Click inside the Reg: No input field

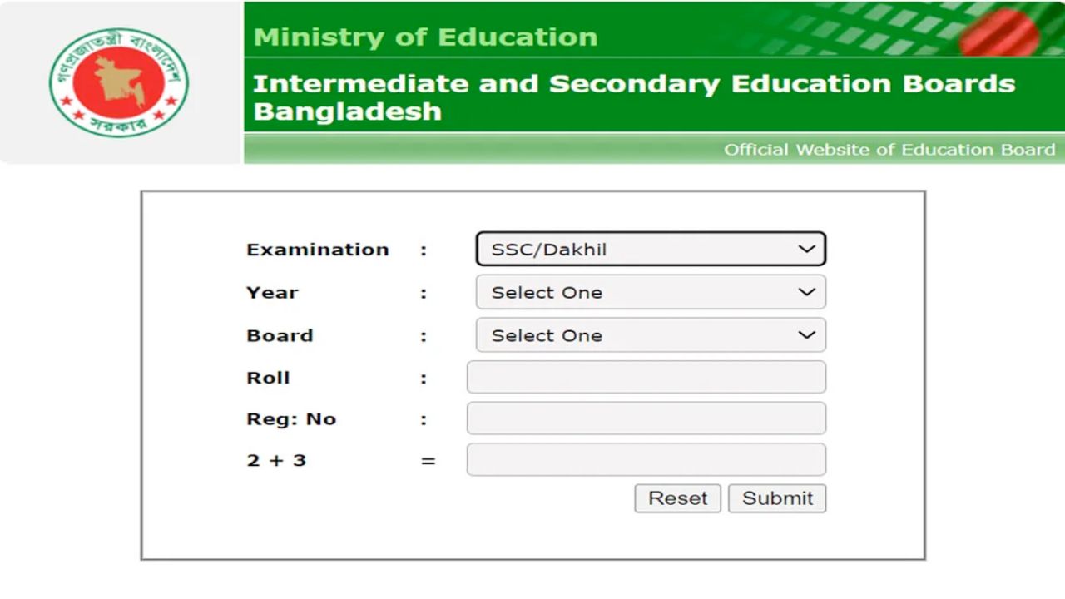(646, 418)
